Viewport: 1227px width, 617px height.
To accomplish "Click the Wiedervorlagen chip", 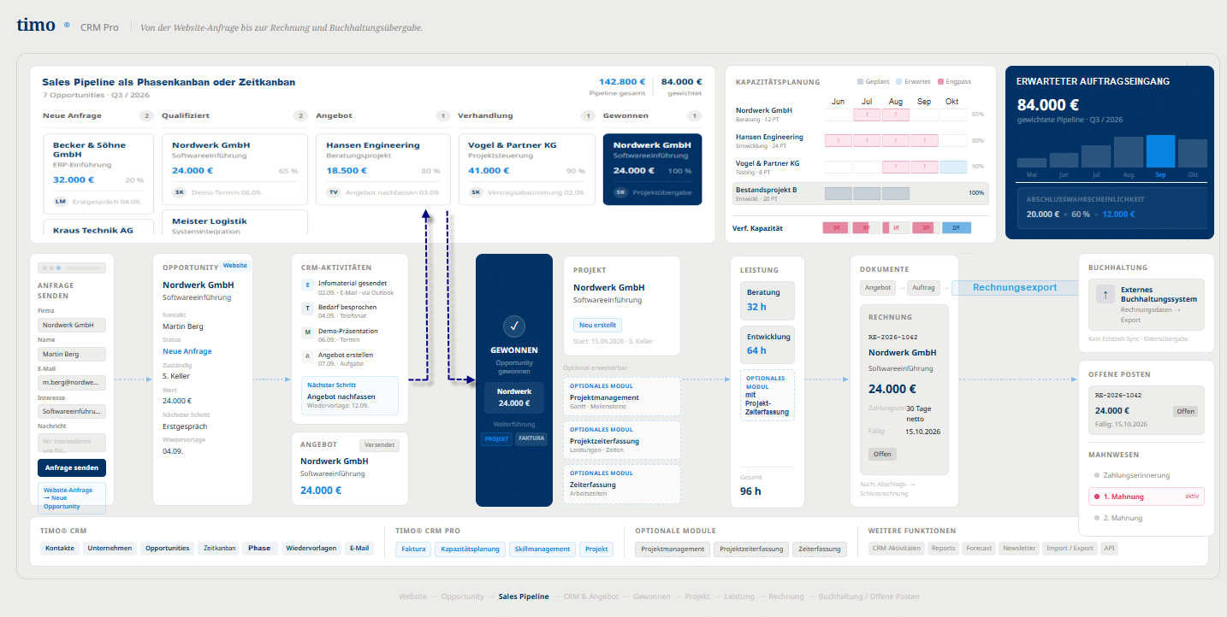I will point(311,549).
